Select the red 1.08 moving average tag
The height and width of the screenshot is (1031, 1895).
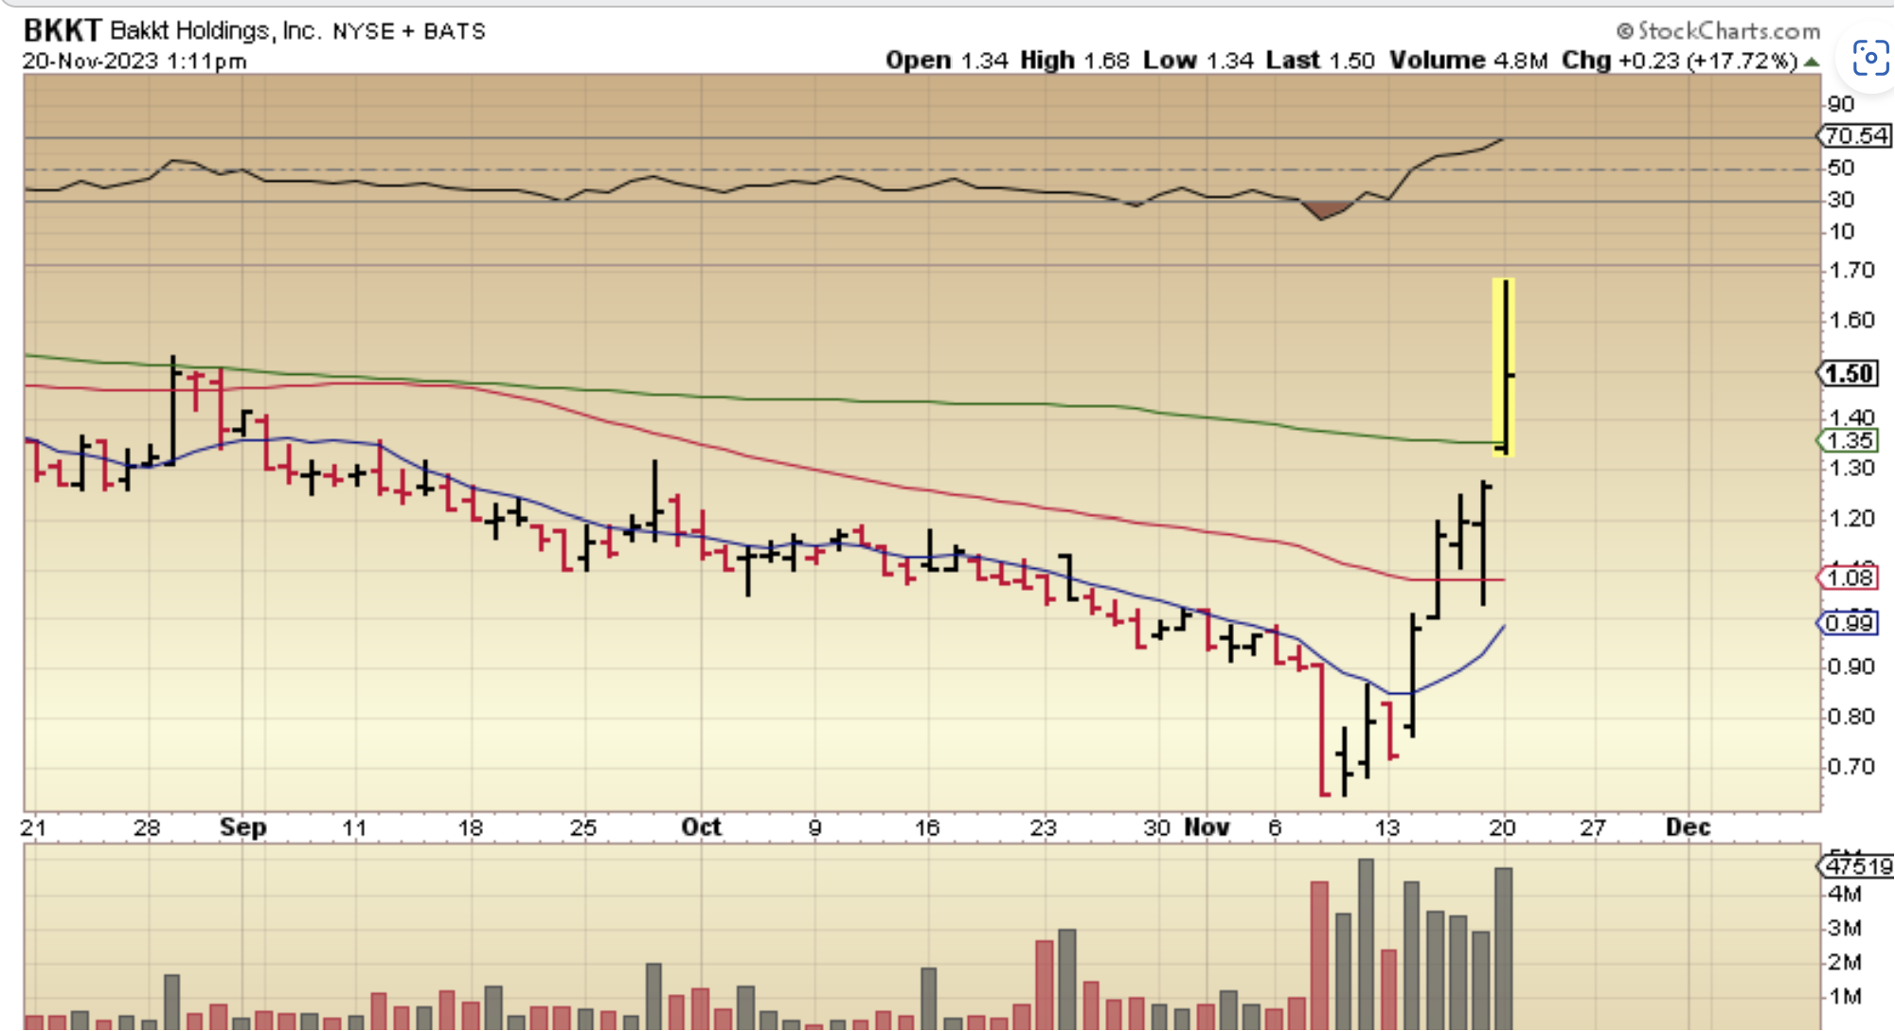pyautogui.click(x=1849, y=578)
